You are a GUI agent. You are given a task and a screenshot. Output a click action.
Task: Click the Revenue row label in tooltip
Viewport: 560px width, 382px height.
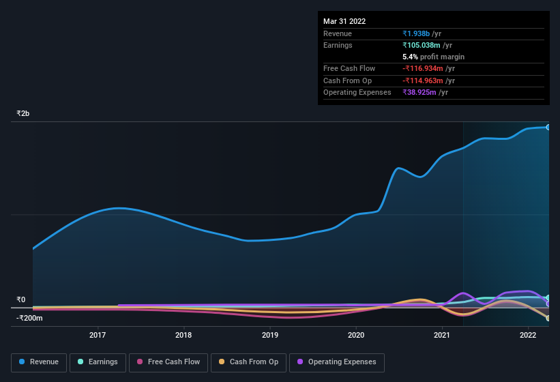point(338,33)
